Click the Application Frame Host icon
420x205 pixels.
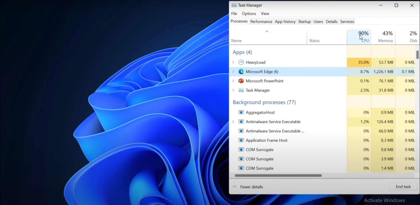(x=241, y=140)
